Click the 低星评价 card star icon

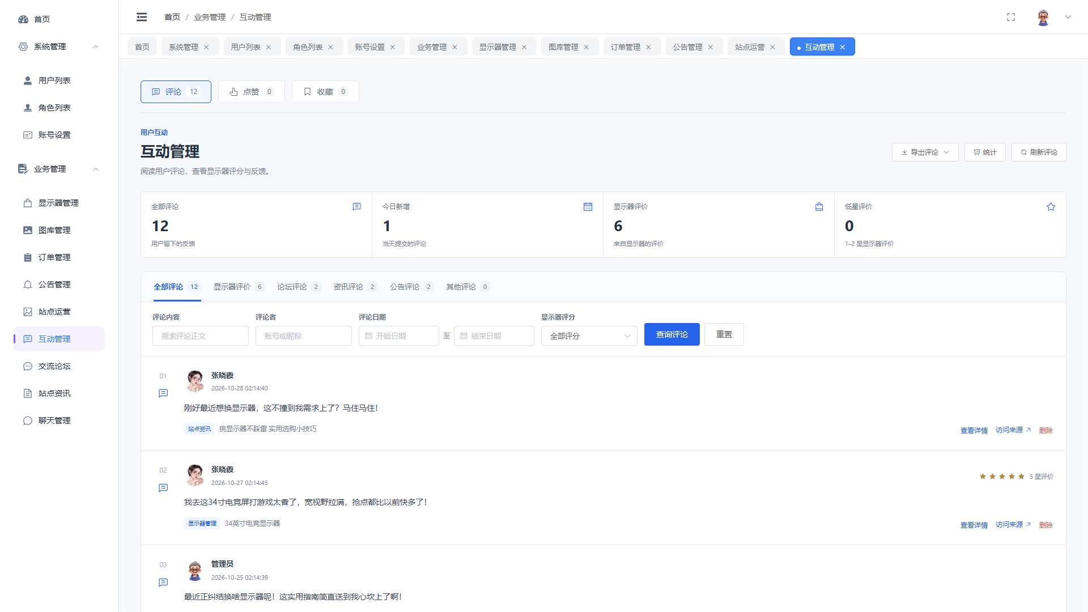pos(1051,207)
